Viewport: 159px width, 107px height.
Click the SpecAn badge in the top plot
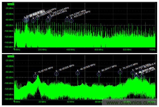[11, 4]
